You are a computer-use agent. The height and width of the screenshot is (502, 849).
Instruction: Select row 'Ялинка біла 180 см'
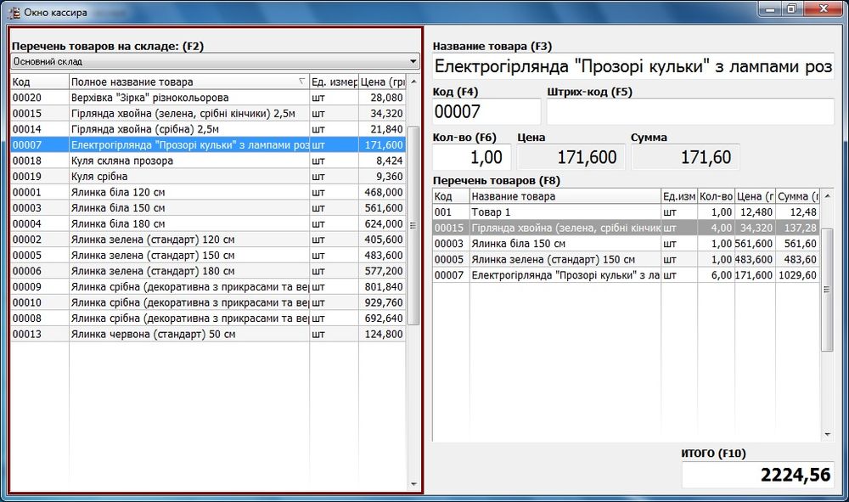[208, 223]
